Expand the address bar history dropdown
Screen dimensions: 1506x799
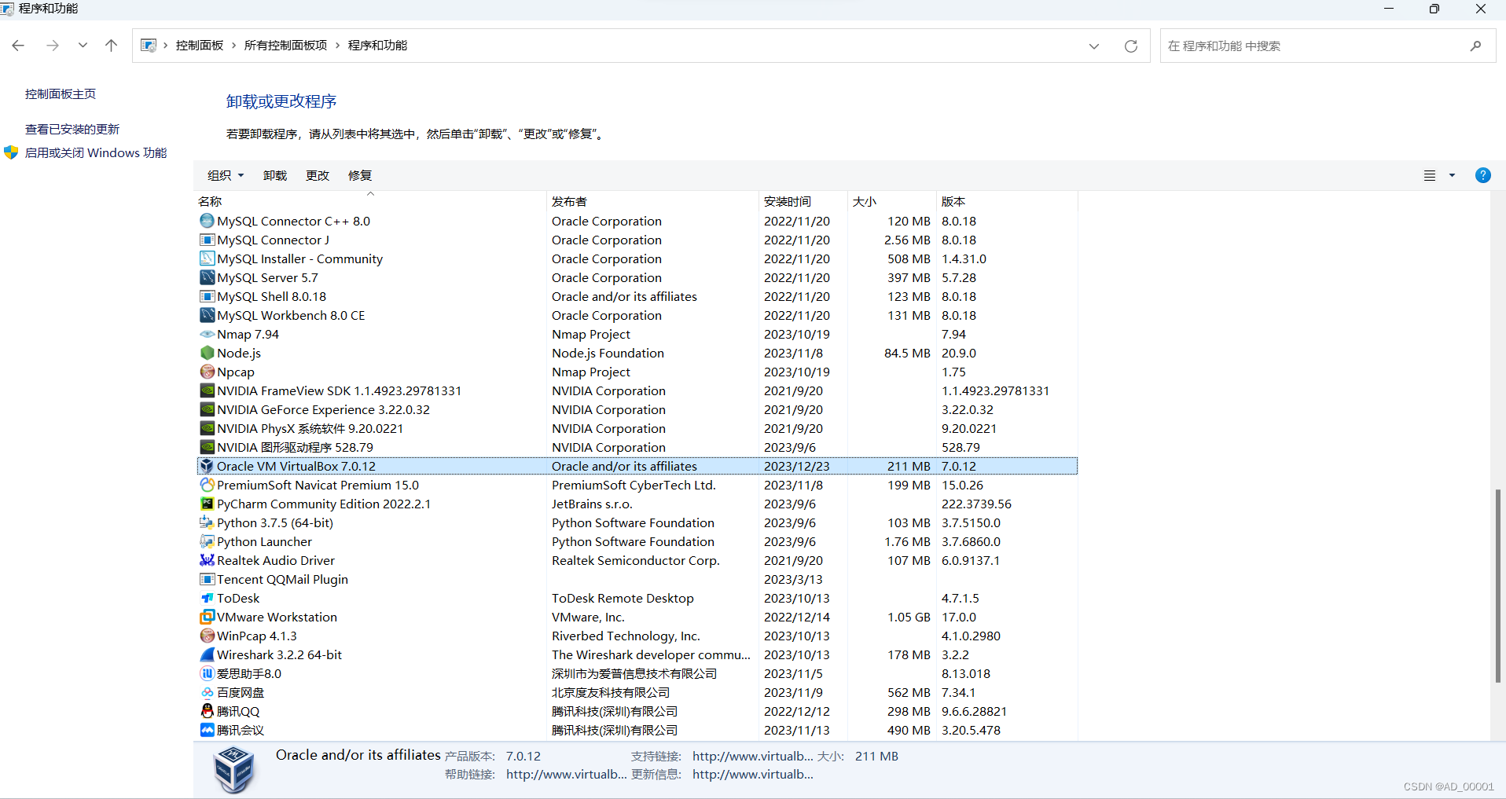click(1093, 46)
